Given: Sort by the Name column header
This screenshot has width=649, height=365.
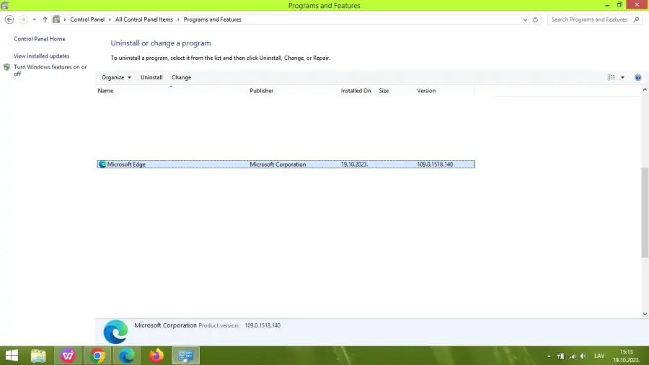Looking at the screenshot, I should pyautogui.click(x=172, y=91).
